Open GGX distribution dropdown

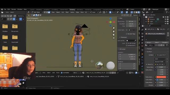coord(160,59)
